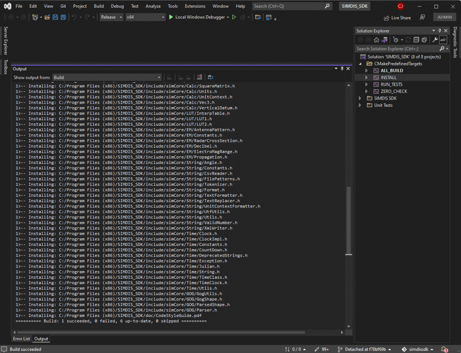Close the Solution Explorer panel
461x353 pixels.
click(x=446, y=31)
